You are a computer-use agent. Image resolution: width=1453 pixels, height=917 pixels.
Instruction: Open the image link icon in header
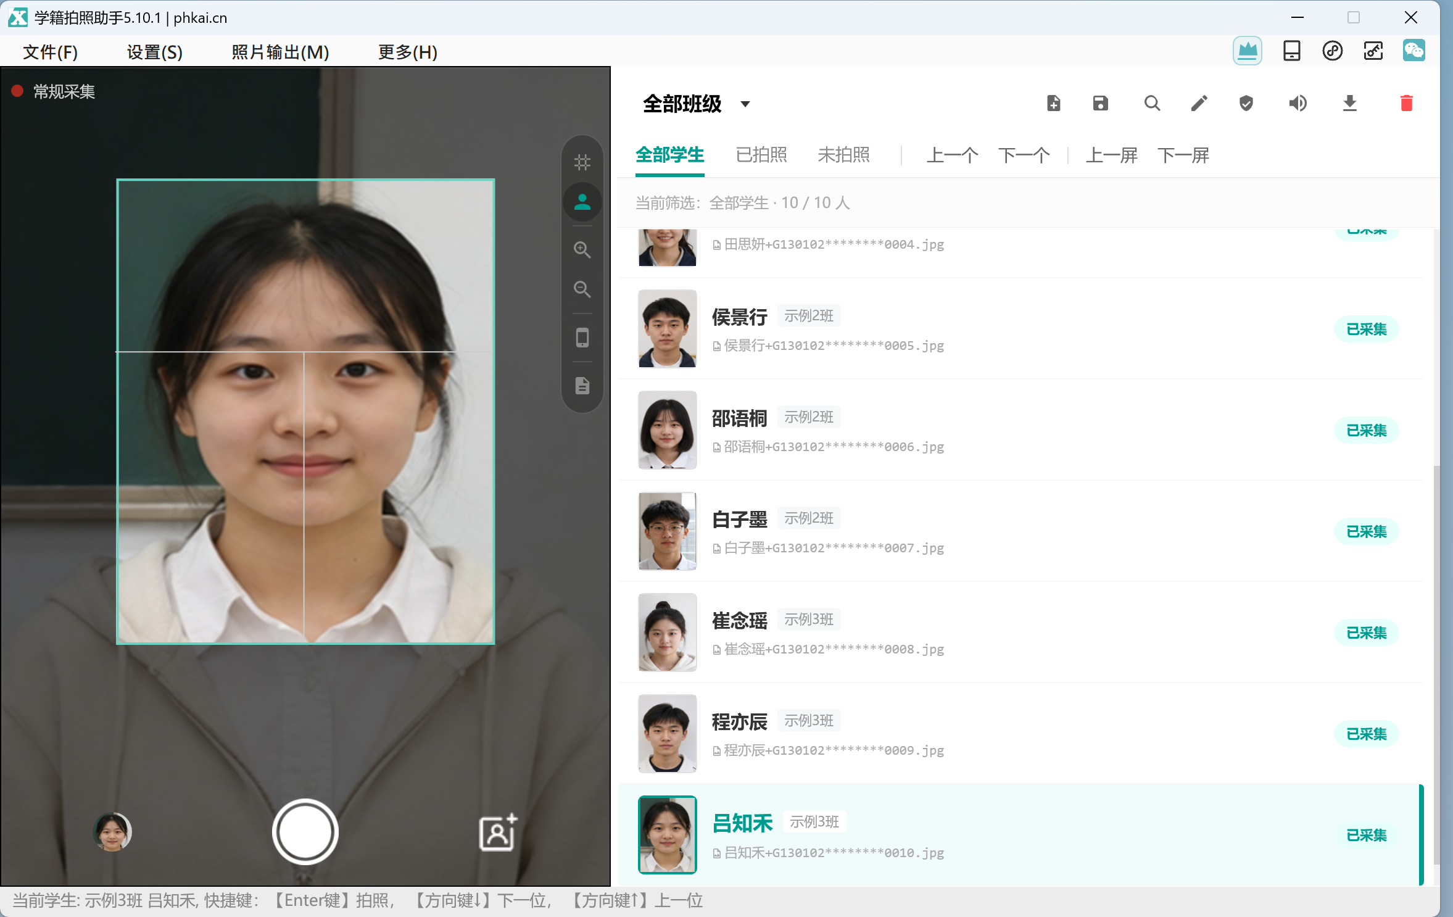(x=1373, y=51)
